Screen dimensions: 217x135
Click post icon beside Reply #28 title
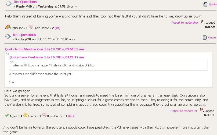click(8, 37)
